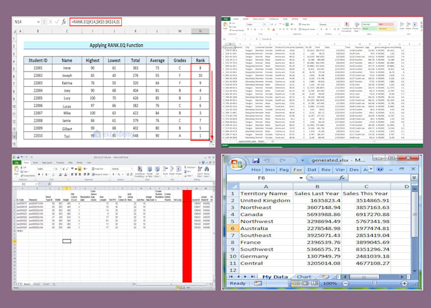Open the green File tab in top-right Excel
This screenshot has height=308, width=431.
click(225, 19)
